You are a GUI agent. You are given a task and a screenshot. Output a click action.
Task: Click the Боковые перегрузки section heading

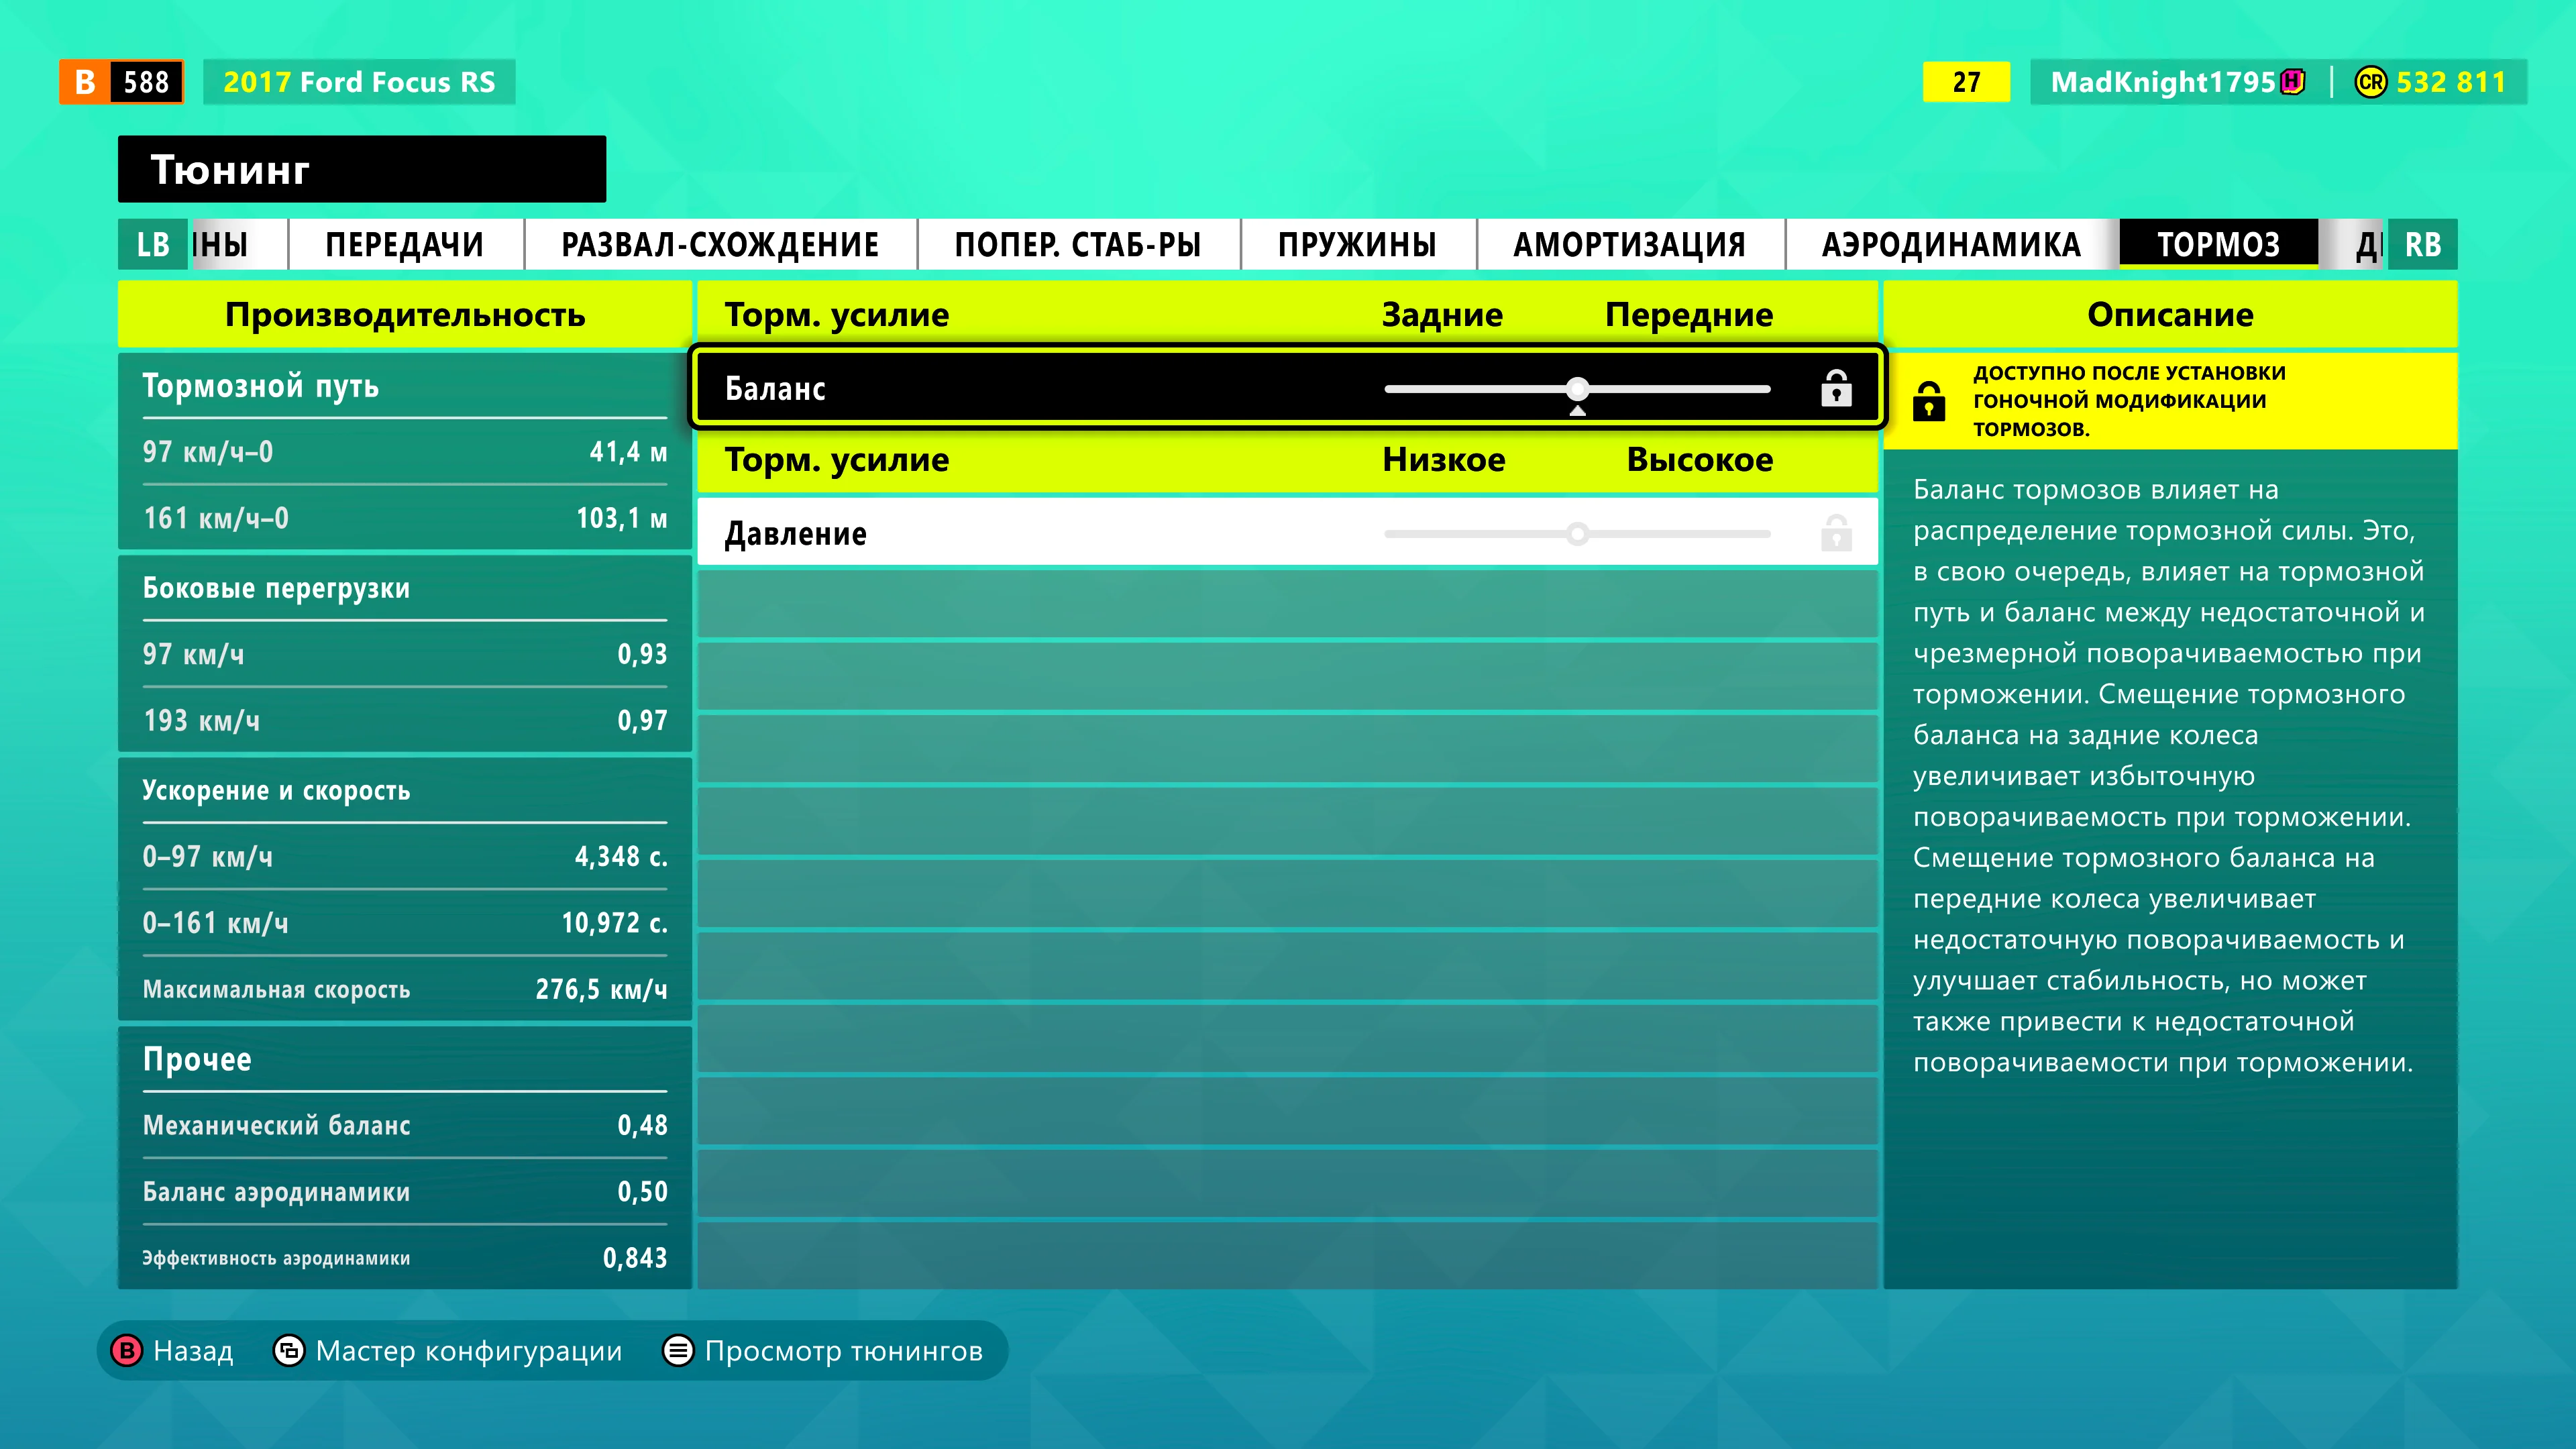tap(276, 588)
